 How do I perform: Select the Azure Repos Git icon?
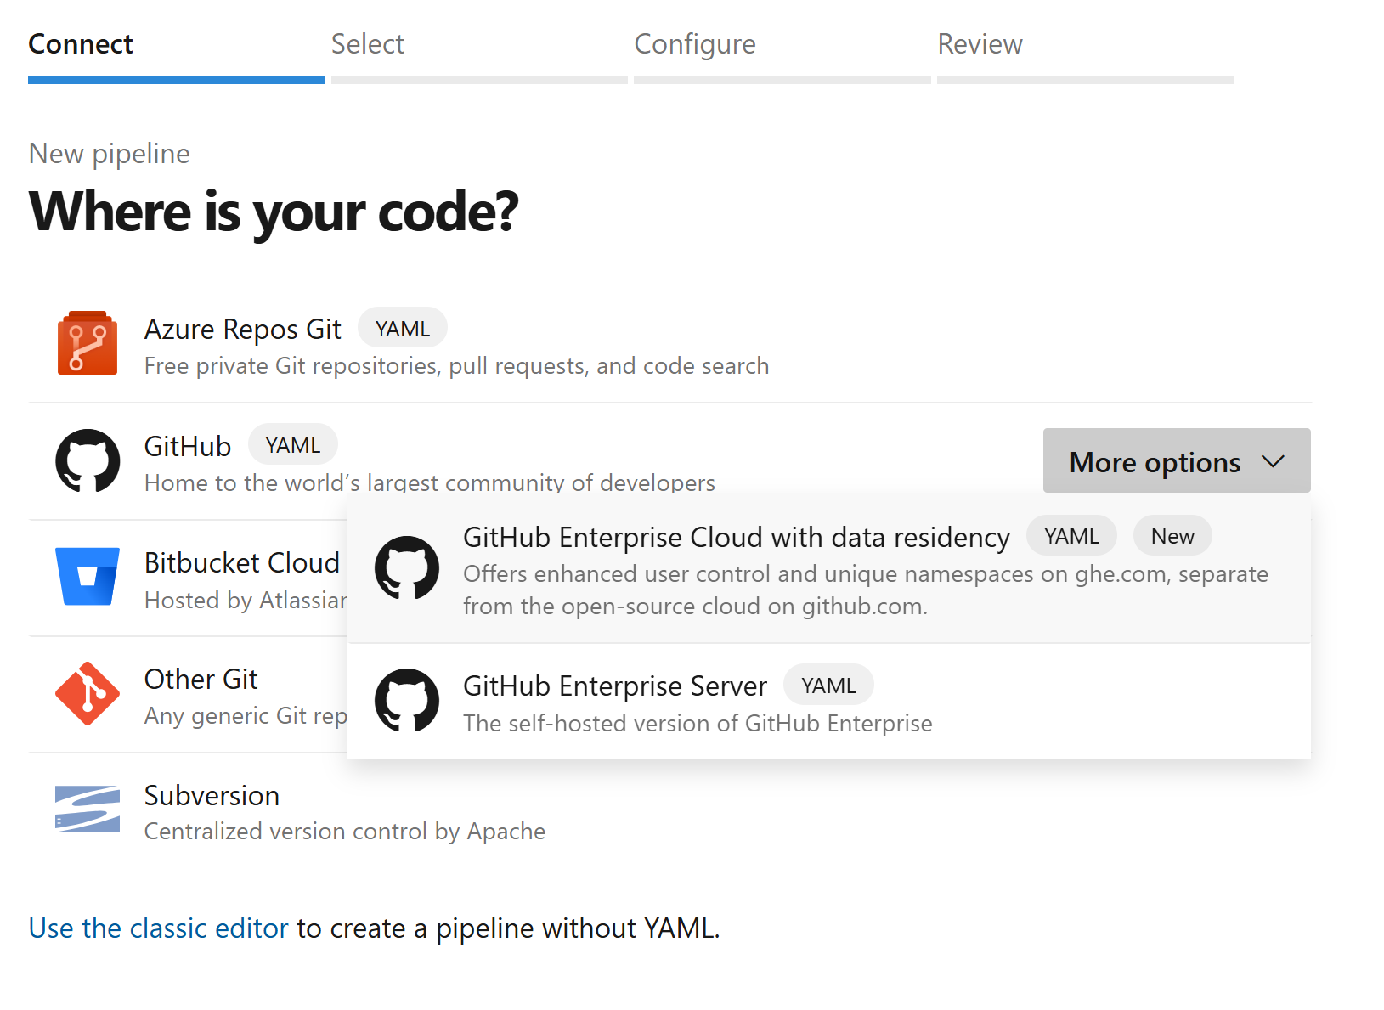(x=86, y=342)
